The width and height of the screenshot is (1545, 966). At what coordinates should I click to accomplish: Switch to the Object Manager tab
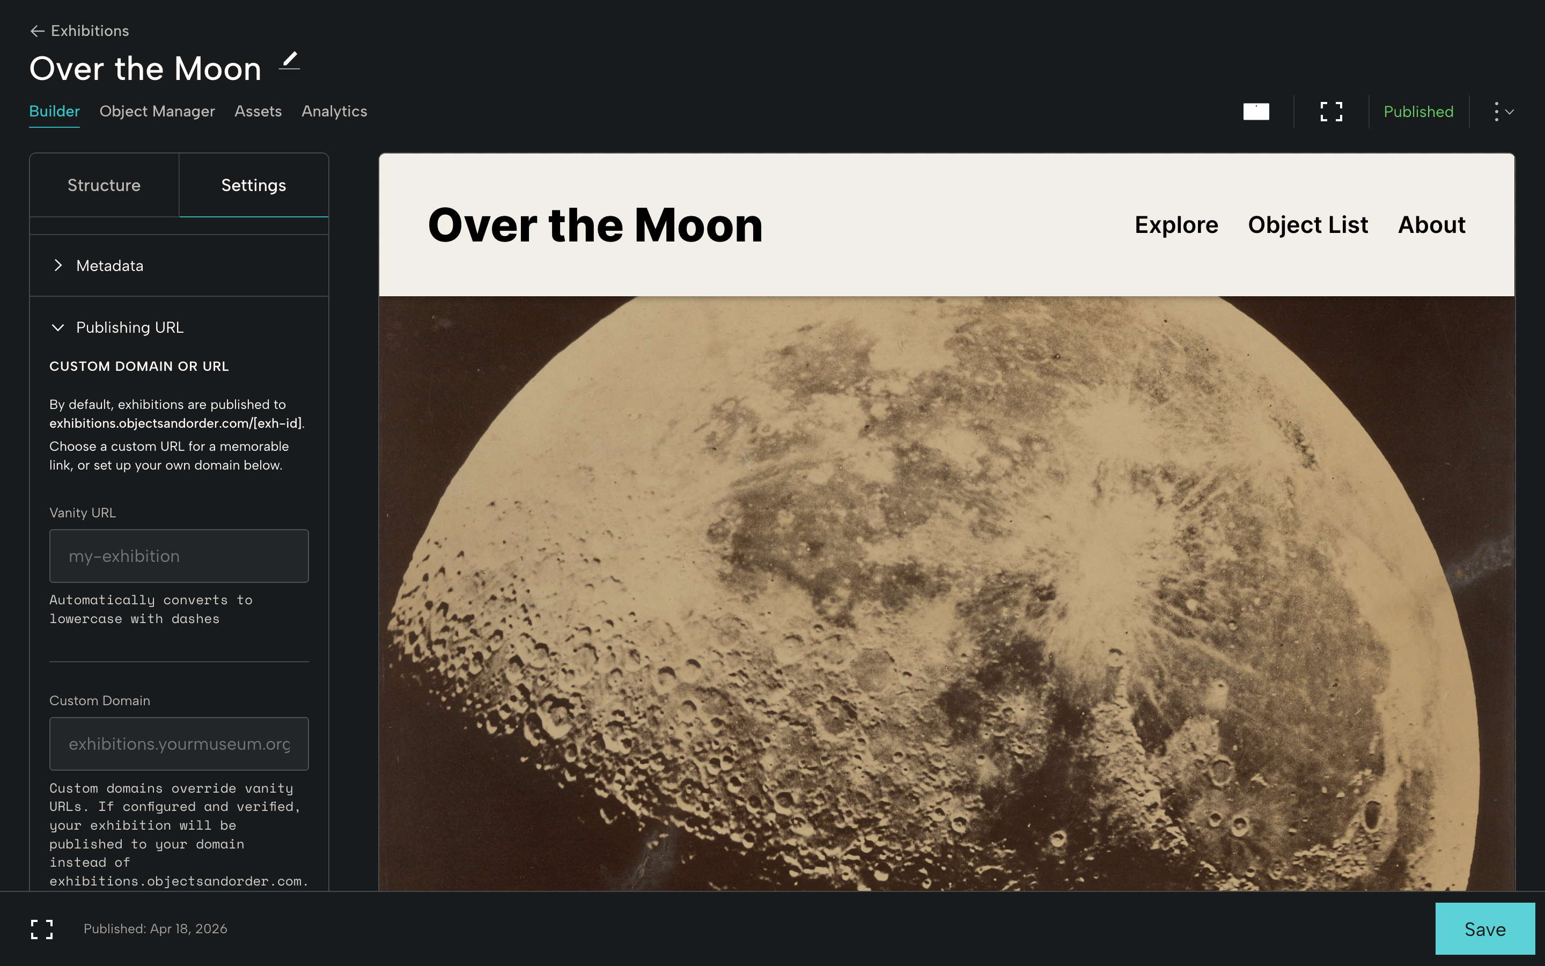[157, 111]
